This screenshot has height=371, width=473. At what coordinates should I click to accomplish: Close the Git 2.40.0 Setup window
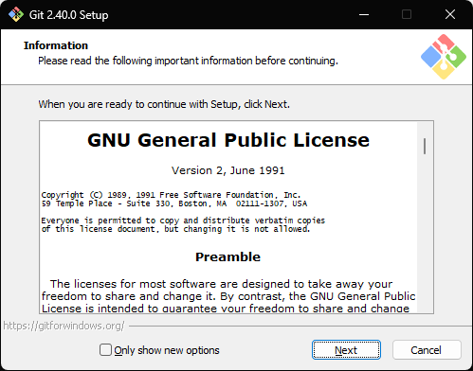tap(450, 14)
